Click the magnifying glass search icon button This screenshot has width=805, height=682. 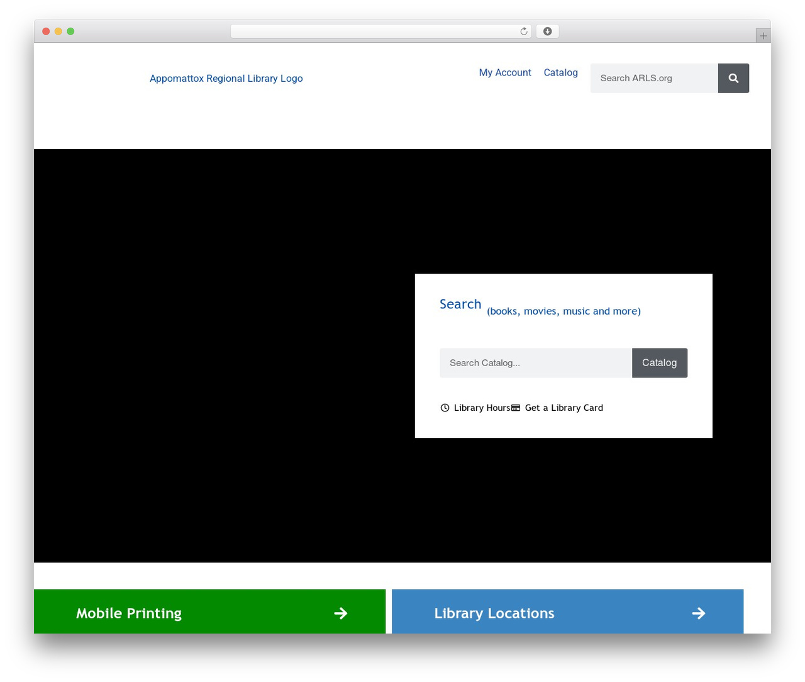(x=733, y=78)
